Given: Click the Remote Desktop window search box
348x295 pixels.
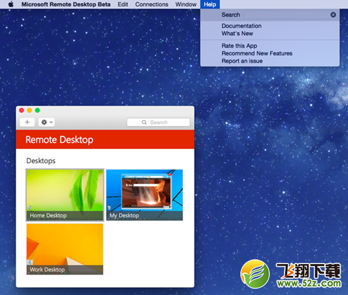Looking at the screenshot, I should (x=159, y=122).
